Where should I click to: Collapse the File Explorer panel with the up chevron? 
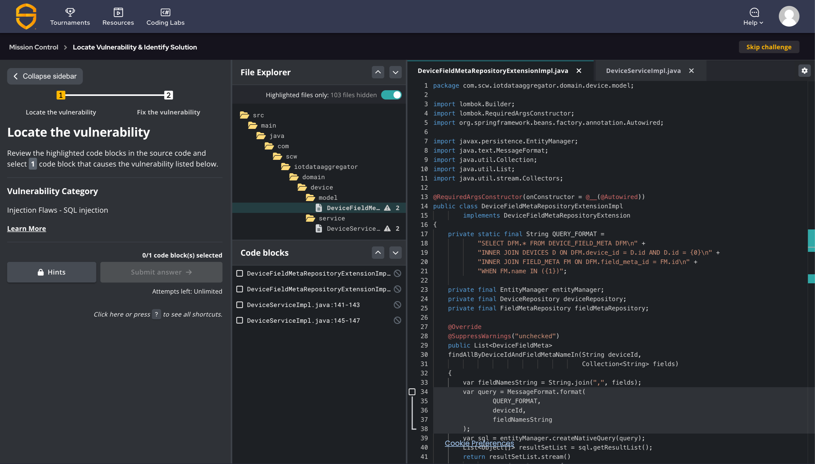pyautogui.click(x=378, y=72)
